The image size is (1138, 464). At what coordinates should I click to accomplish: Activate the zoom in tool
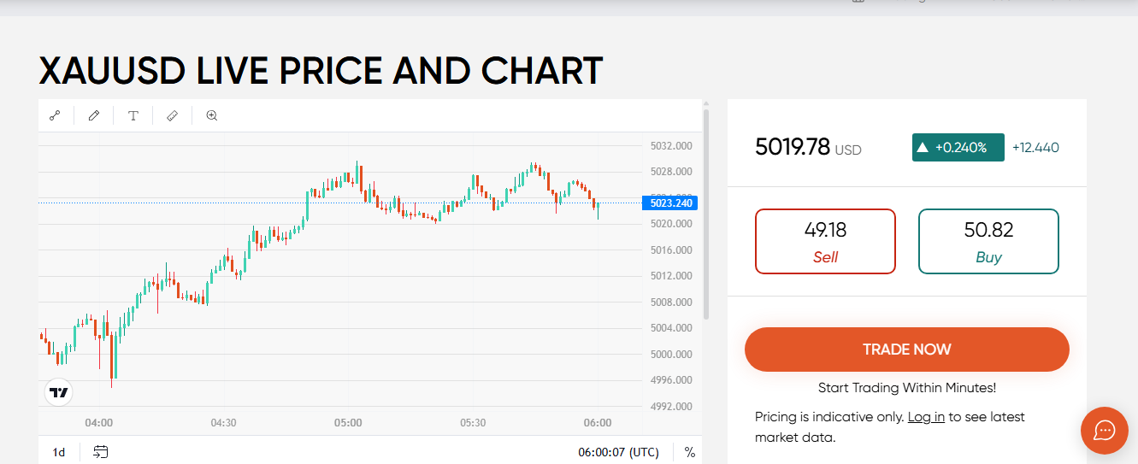pyautogui.click(x=212, y=115)
